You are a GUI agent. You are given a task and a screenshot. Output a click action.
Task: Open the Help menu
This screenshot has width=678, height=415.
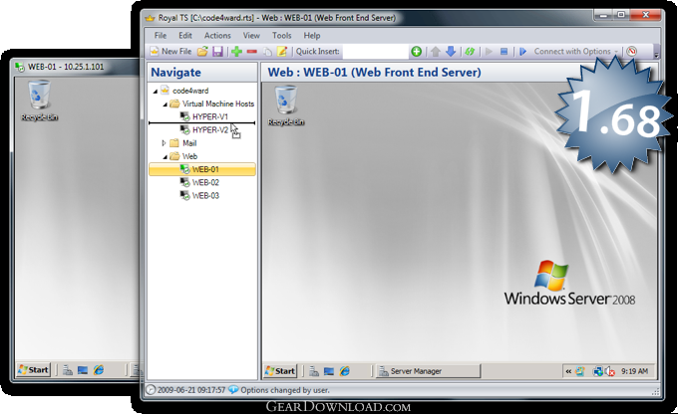(x=311, y=36)
